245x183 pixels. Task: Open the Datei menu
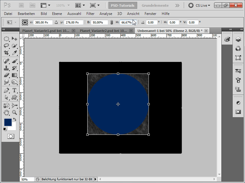(8, 14)
